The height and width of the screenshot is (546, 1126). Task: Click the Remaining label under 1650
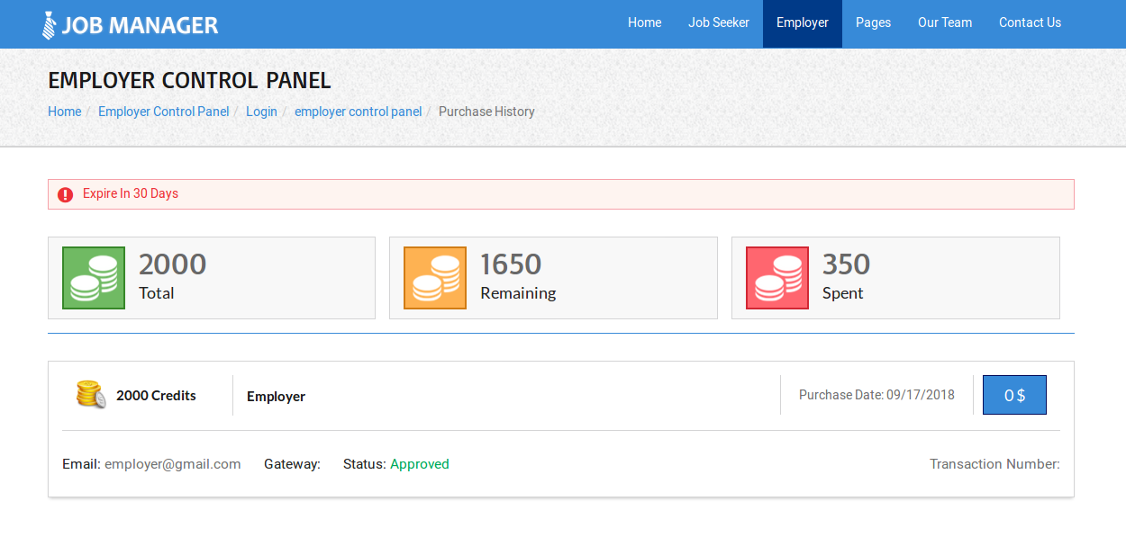tap(518, 293)
